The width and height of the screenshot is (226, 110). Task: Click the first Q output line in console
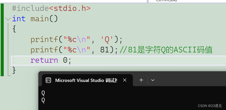point(43,93)
